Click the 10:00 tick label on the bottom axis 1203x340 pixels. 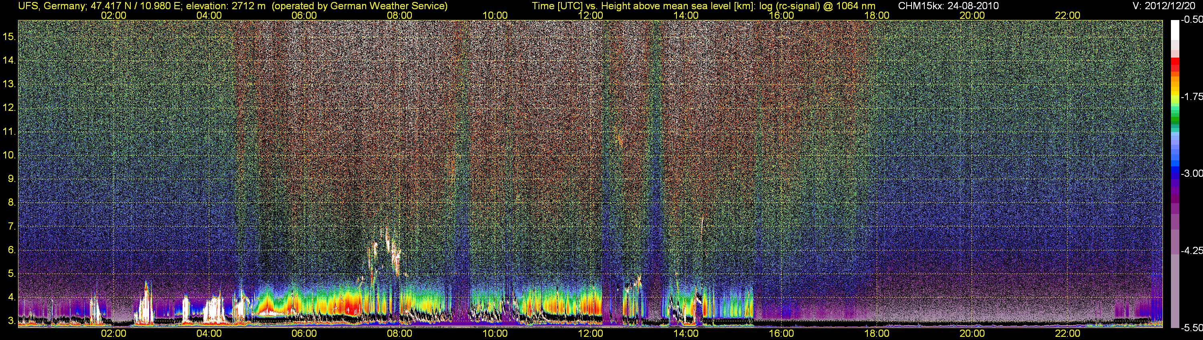495,334
